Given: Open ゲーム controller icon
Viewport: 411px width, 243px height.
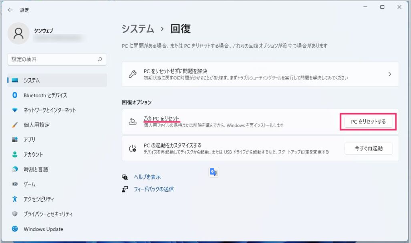Looking at the screenshot, I should [15, 184].
